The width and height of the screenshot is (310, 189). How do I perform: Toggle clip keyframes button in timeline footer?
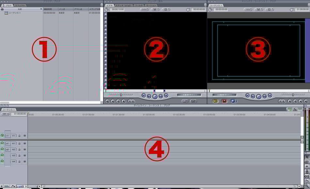pos(7,186)
